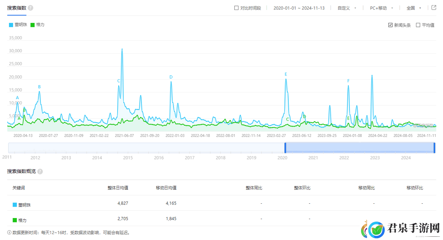Screen dimensions: 443x240
Task: Tick the 平均值 checkbox
Action: 418,25
